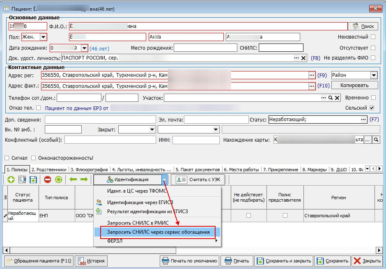Viewport: 386px width, 269px height.
Task: Open Статус ellipsis selector
Action: (363, 120)
